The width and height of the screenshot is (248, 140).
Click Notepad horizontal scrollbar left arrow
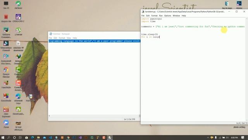click(49, 116)
